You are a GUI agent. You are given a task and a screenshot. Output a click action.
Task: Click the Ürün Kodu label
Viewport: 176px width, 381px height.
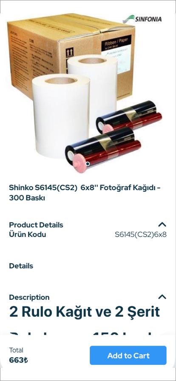(28, 234)
